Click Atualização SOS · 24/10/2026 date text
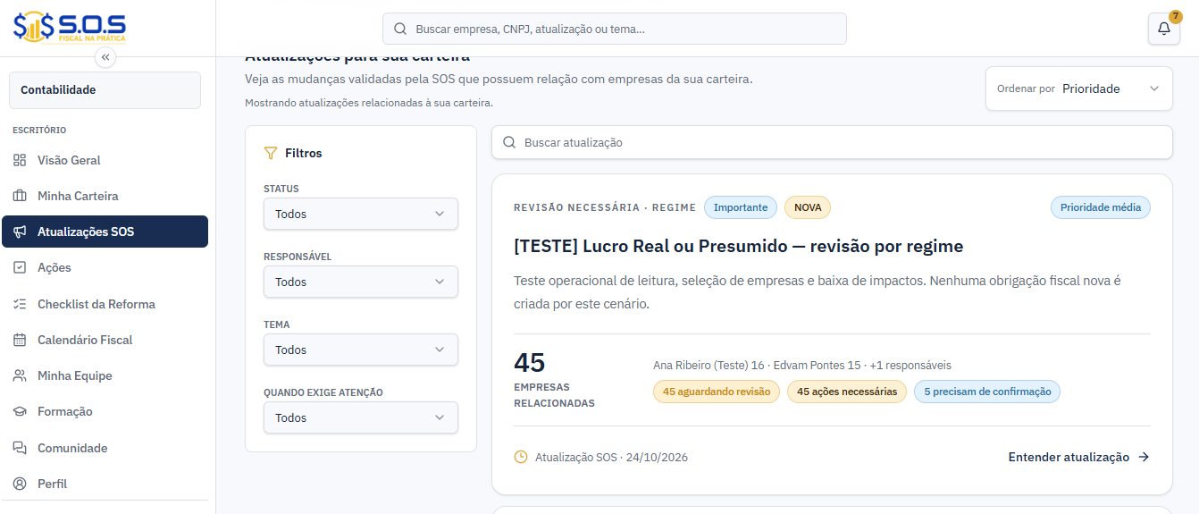The width and height of the screenshot is (1199, 514). pos(611,457)
